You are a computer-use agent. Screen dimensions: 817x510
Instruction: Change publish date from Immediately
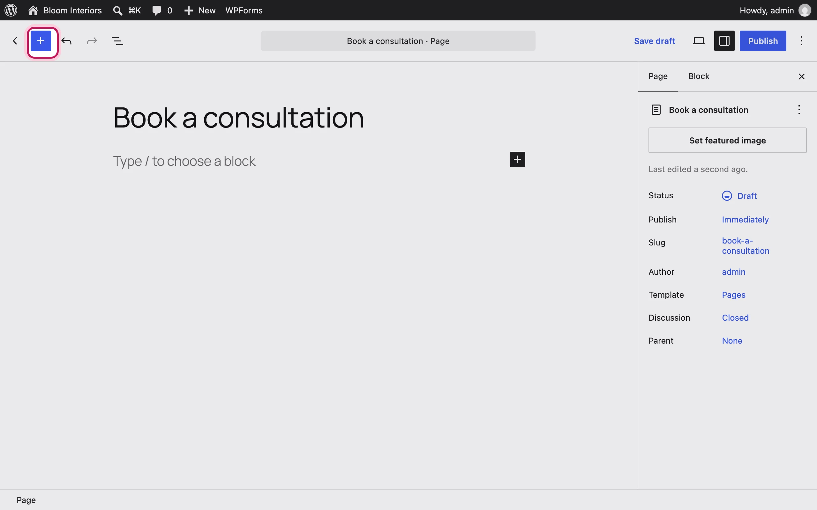745,220
